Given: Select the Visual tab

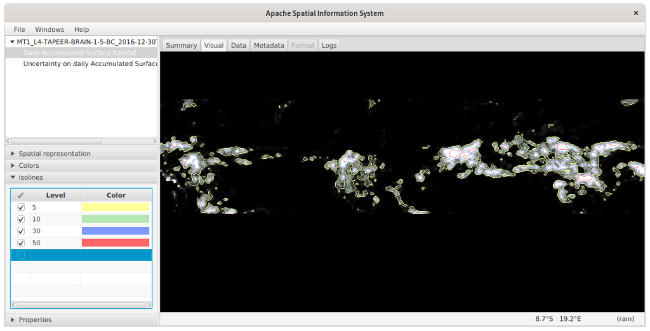Looking at the screenshot, I should (x=214, y=45).
